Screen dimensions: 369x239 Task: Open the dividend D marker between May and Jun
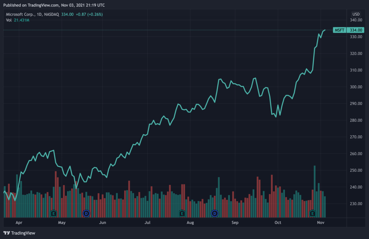(86, 213)
